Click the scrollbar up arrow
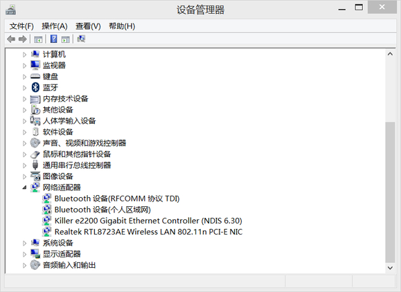Screen dimensions: 401x292 click(390, 54)
